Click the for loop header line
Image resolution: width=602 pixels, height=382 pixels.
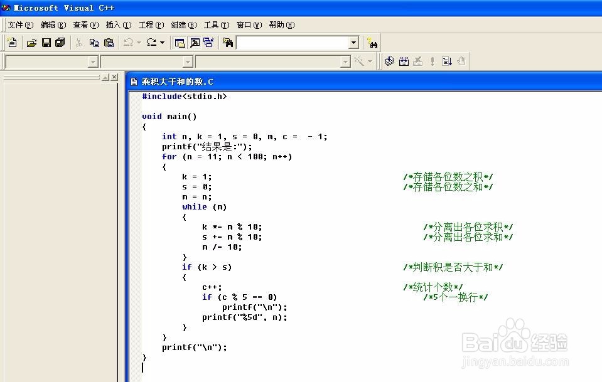(x=227, y=156)
